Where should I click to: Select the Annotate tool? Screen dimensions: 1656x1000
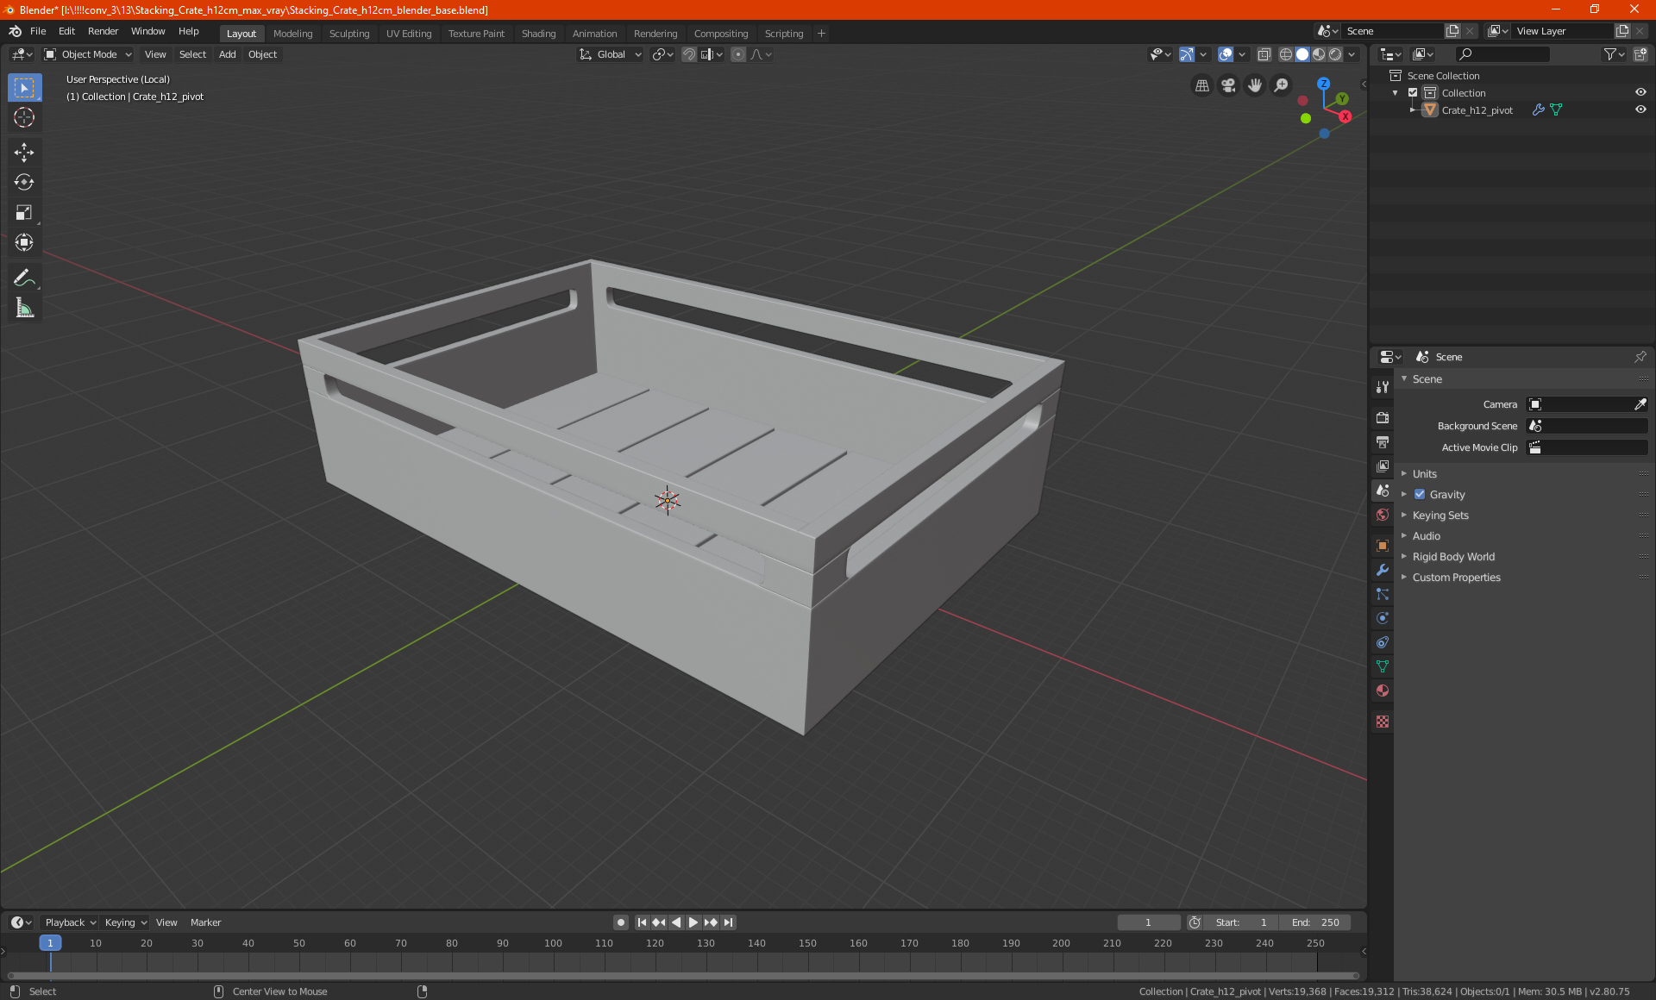(x=24, y=278)
